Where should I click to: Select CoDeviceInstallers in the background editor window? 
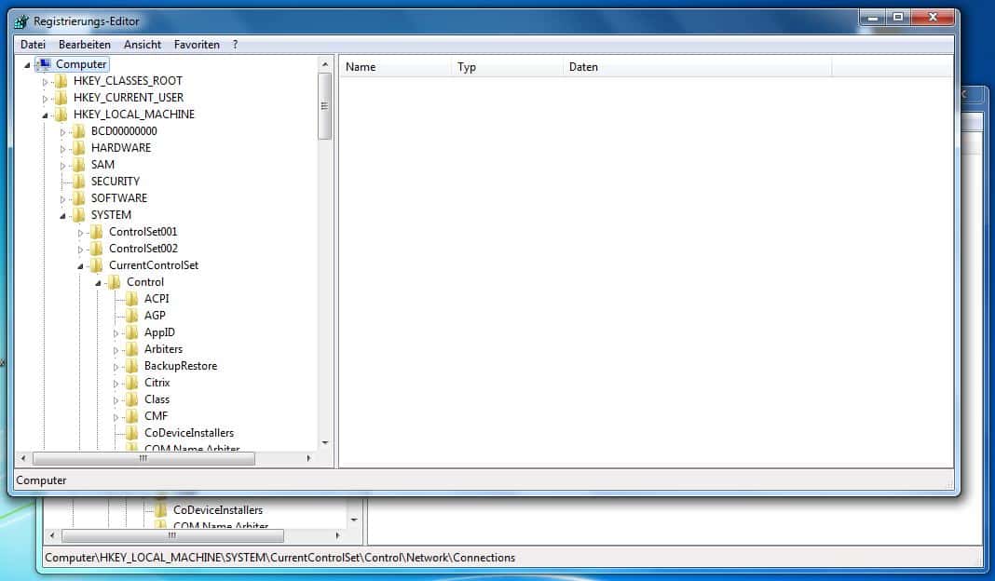tap(218, 510)
